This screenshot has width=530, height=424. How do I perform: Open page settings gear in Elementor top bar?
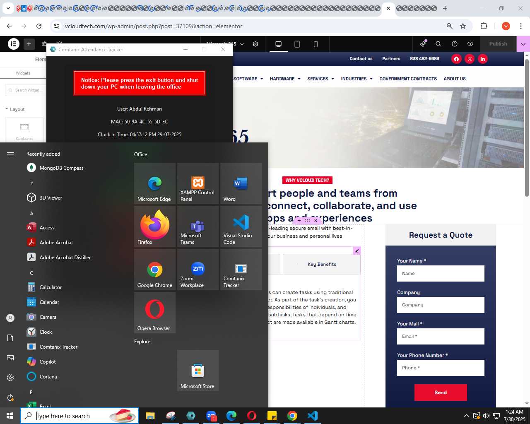pos(255,44)
